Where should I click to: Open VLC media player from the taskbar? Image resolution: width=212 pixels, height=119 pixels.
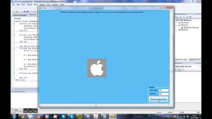pos(39,116)
